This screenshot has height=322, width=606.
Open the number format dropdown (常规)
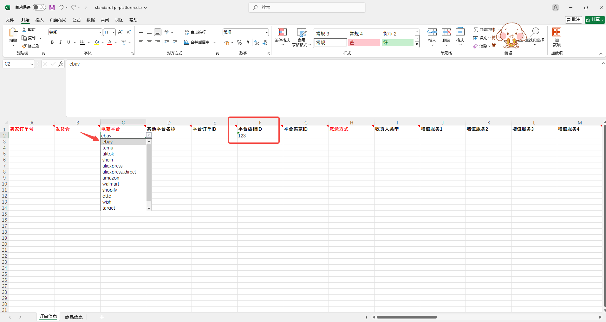[267, 32]
